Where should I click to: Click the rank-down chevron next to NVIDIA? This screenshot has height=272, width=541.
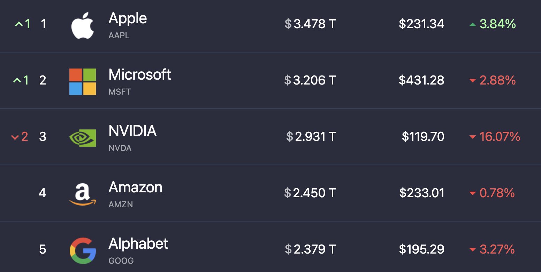click(x=15, y=137)
